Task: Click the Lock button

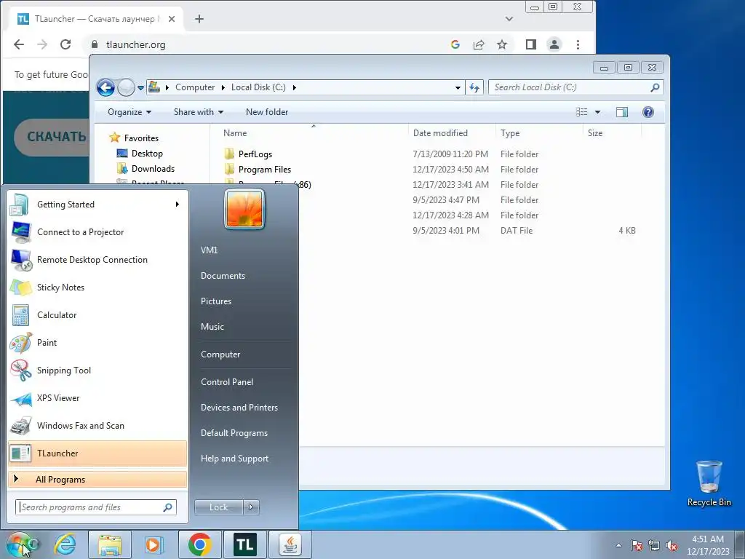Action: tap(218, 507)
